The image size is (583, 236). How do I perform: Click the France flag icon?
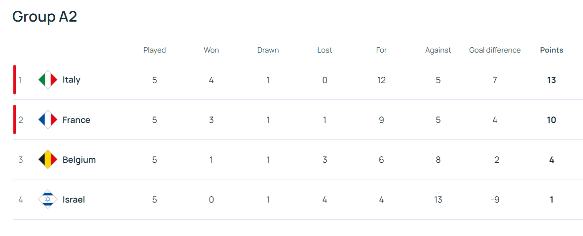pos(48,119)
